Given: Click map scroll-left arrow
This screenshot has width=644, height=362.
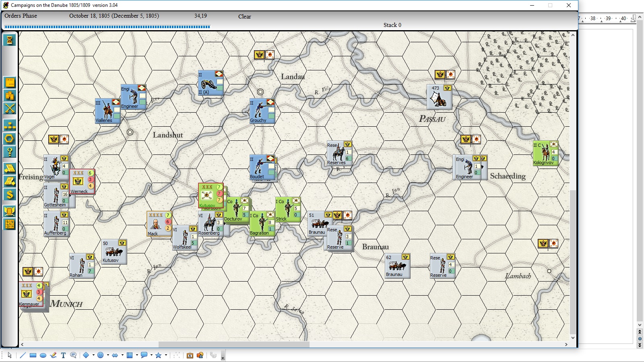Looking at the screenshot, I should (22, 344).
